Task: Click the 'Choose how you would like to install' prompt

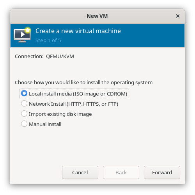Action: 84,83
